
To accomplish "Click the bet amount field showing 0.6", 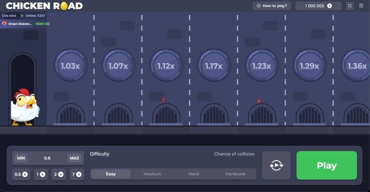I will point(47,158).
